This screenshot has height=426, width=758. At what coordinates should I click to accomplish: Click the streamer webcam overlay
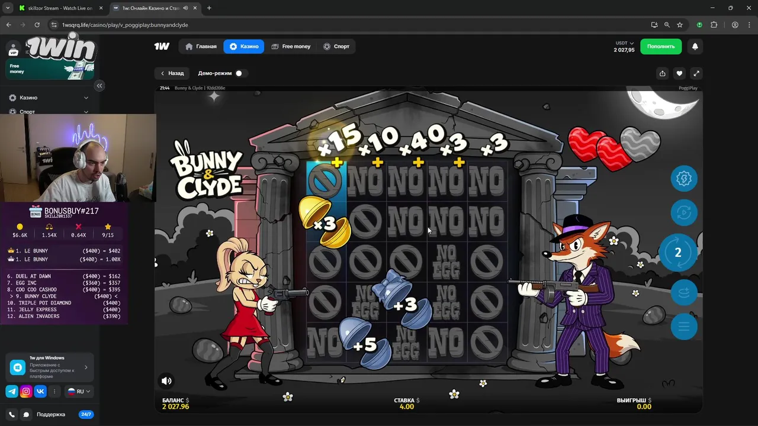click(x=78, y=158)
